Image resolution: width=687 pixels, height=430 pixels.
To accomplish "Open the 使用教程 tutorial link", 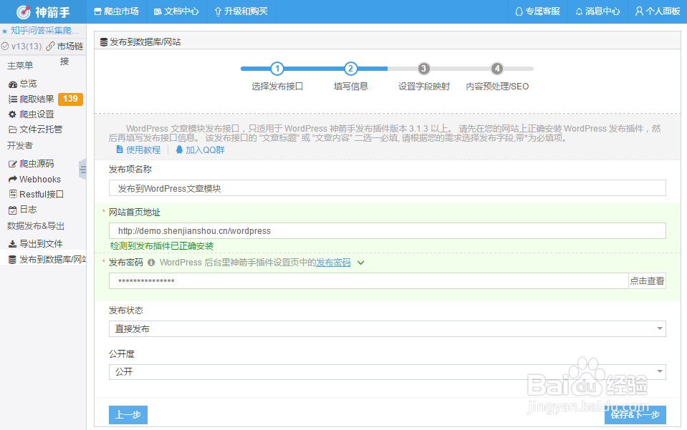I will pos(138,150).
